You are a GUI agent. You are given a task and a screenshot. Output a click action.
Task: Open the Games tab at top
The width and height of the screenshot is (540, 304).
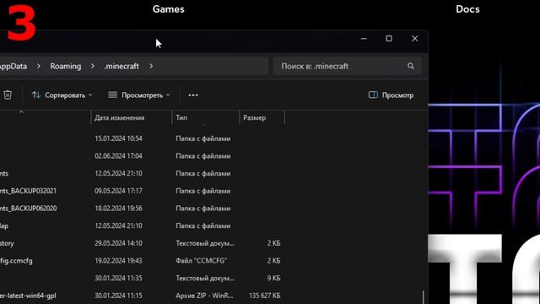(x=169, y=9)
